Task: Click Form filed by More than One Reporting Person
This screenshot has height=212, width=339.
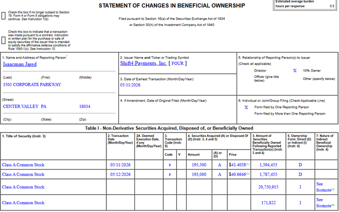Action: click(x=290, y=113)
